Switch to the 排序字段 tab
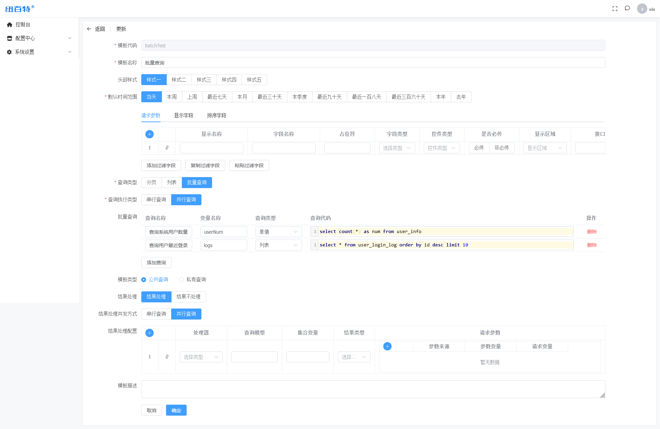The width and height of the screenshot is (660, 429). (216, 116)
